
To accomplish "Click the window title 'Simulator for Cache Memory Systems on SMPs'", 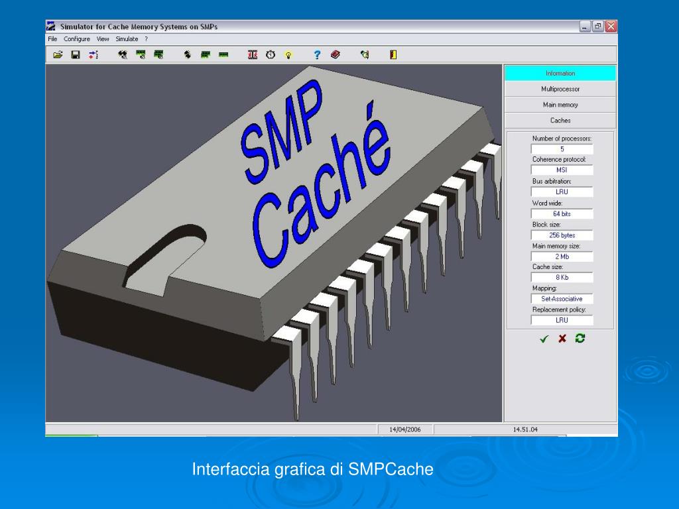I will [x=139, y=27].
